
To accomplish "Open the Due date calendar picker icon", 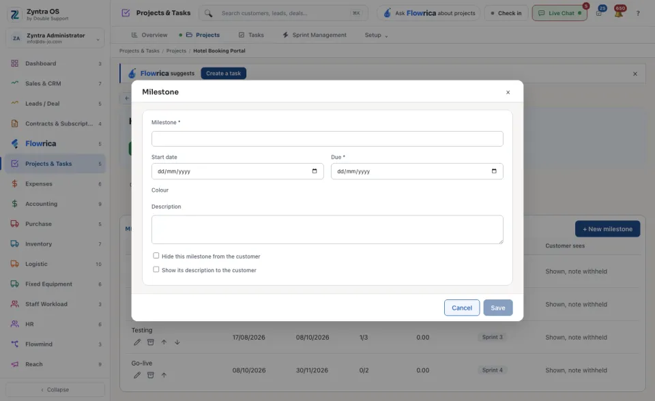I will (494, 171).
